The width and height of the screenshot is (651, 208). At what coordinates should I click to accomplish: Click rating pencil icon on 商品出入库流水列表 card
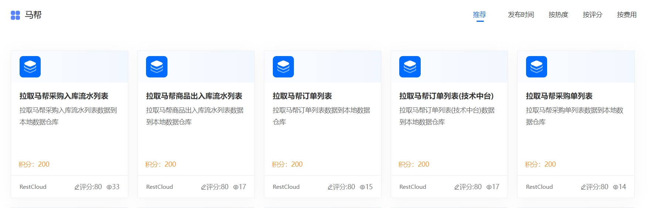tap(203, 187)
